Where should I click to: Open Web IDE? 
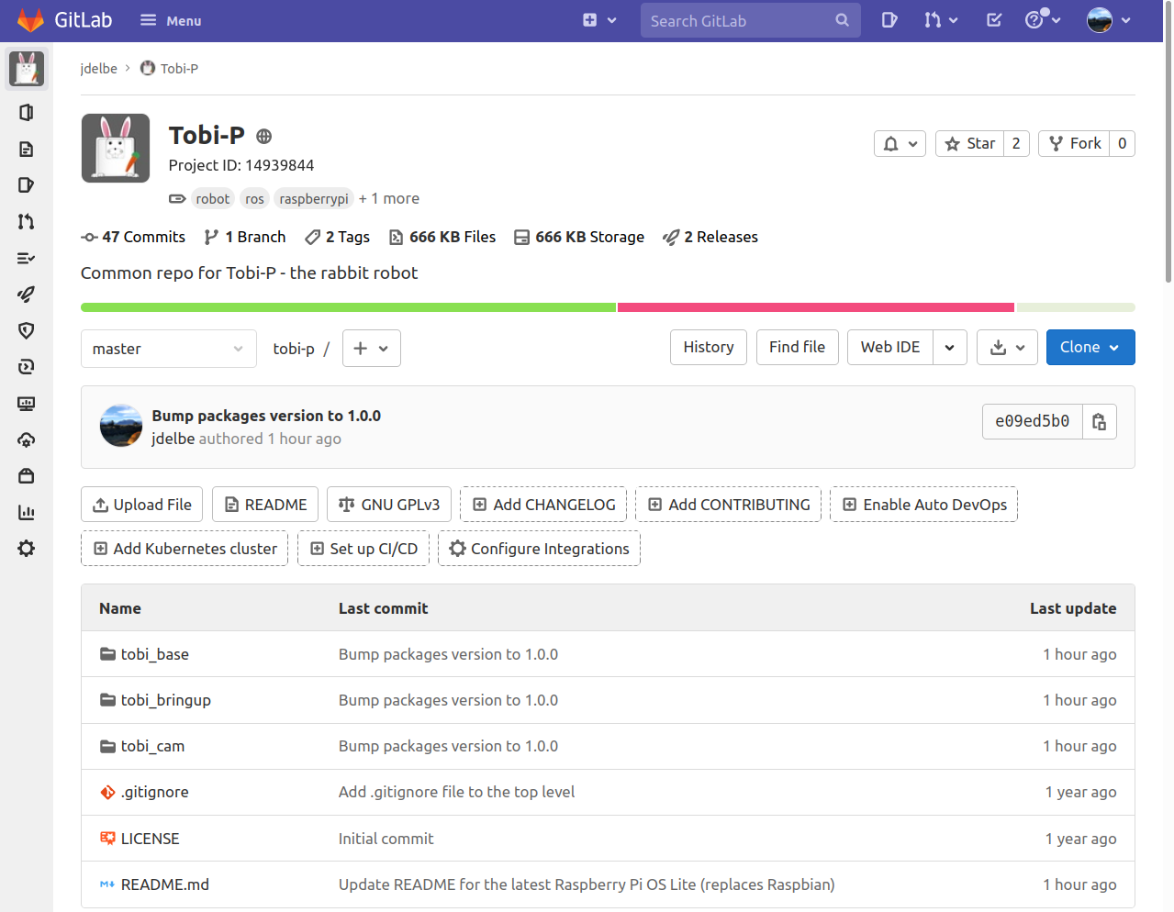point(890,347)
